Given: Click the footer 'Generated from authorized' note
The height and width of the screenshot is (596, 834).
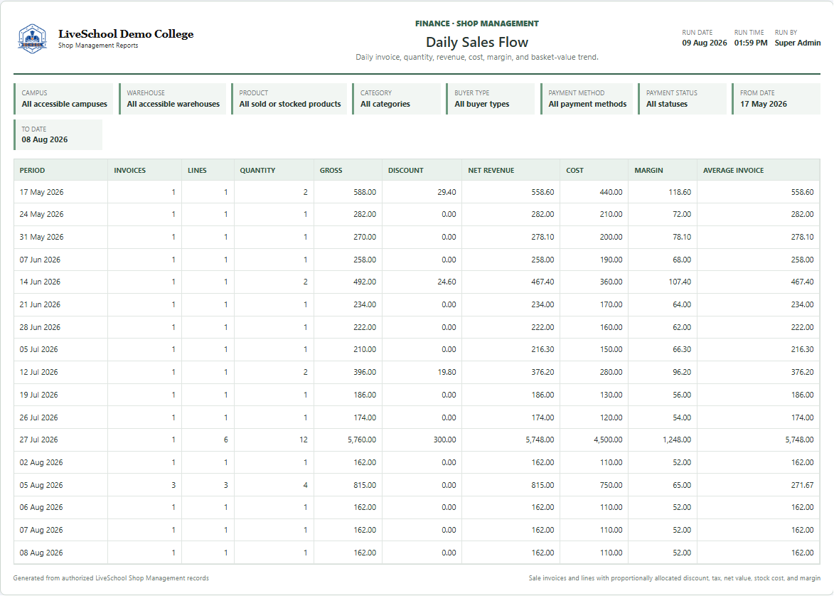Looking at the screenshot, I should (x=111, y=578).
